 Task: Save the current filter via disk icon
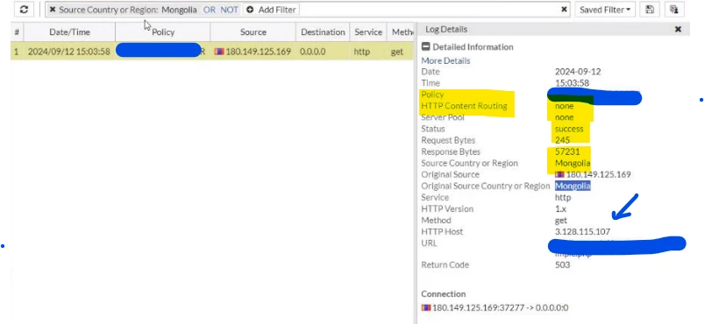(x=650, y=10)
